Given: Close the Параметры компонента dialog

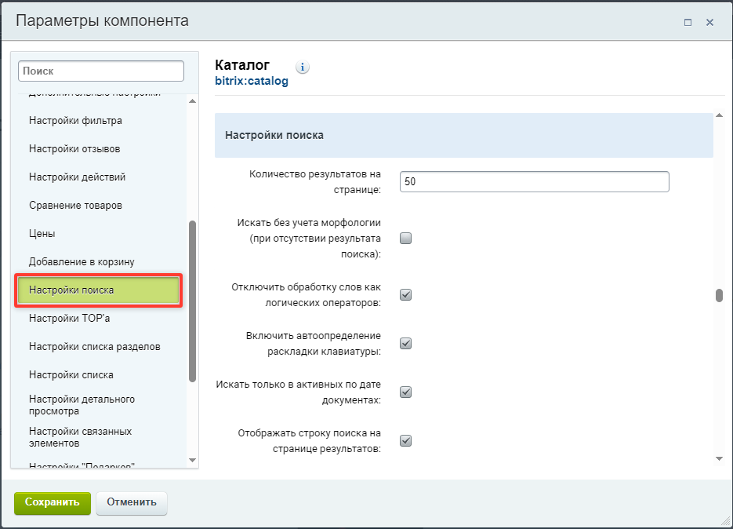Looking at the screenshot, I should (x=709, y=23).
